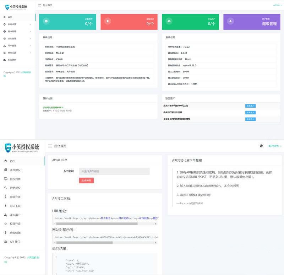Open 授权列表 in the lower sidebar
284x275 pixels.
15,179
